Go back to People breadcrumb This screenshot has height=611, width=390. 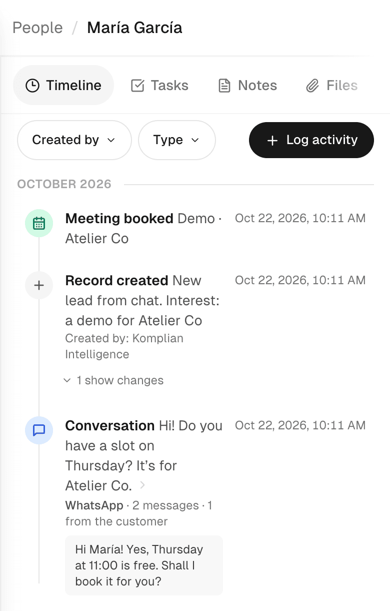(x=37, y=28)
